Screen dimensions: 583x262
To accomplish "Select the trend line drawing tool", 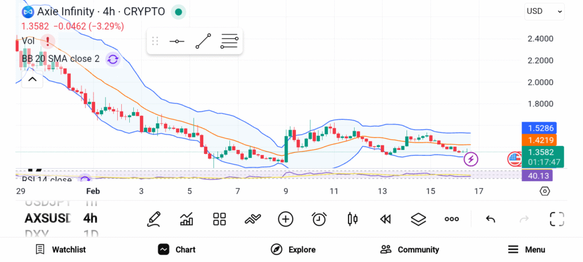I will (203, 41).
